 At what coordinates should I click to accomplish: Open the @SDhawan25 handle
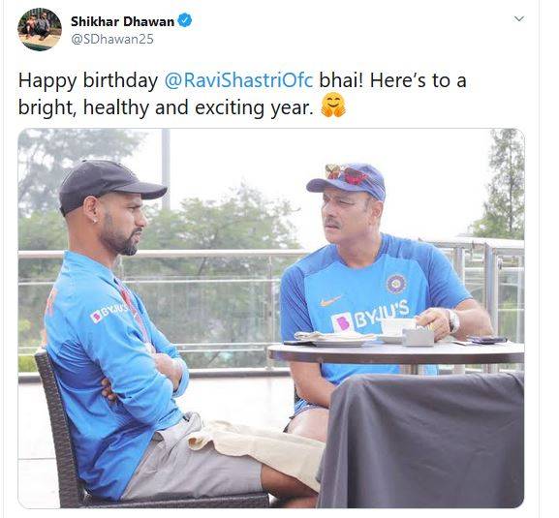point(112,39)
